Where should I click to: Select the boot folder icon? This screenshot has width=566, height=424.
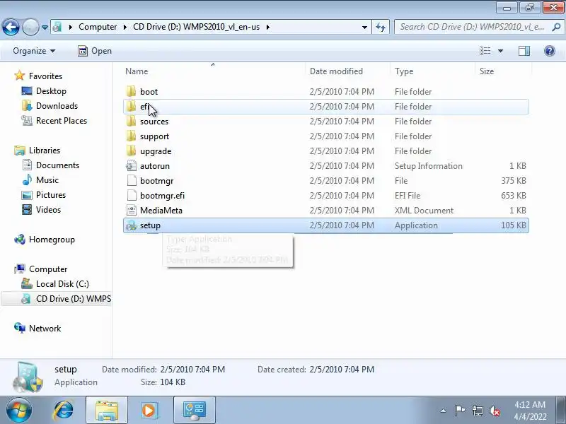click(131, 91)
